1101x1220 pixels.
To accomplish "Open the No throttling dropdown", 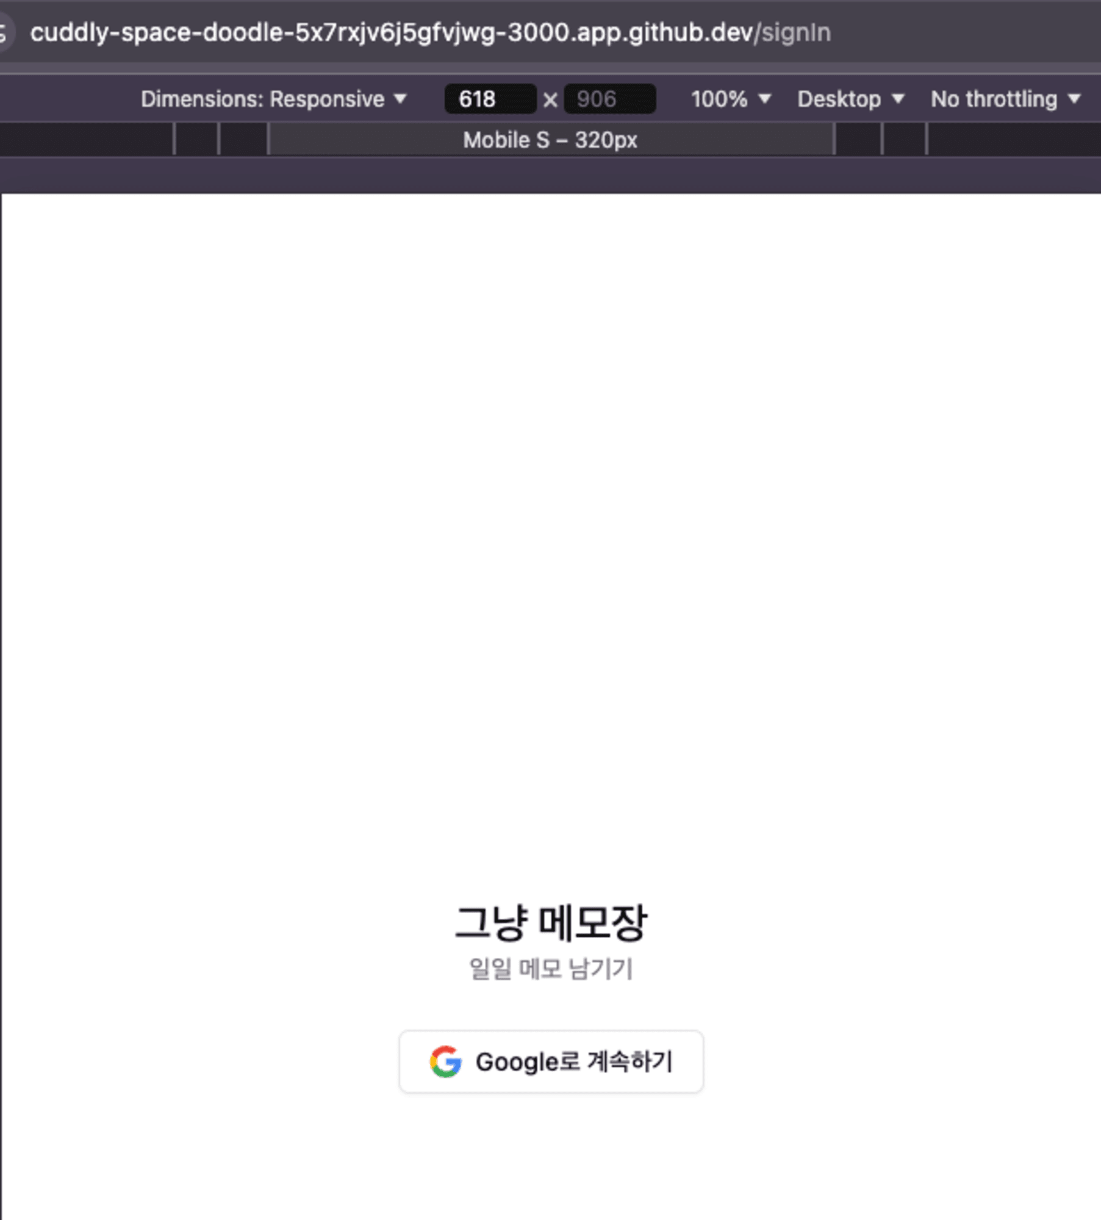I will pos(1005,99).
